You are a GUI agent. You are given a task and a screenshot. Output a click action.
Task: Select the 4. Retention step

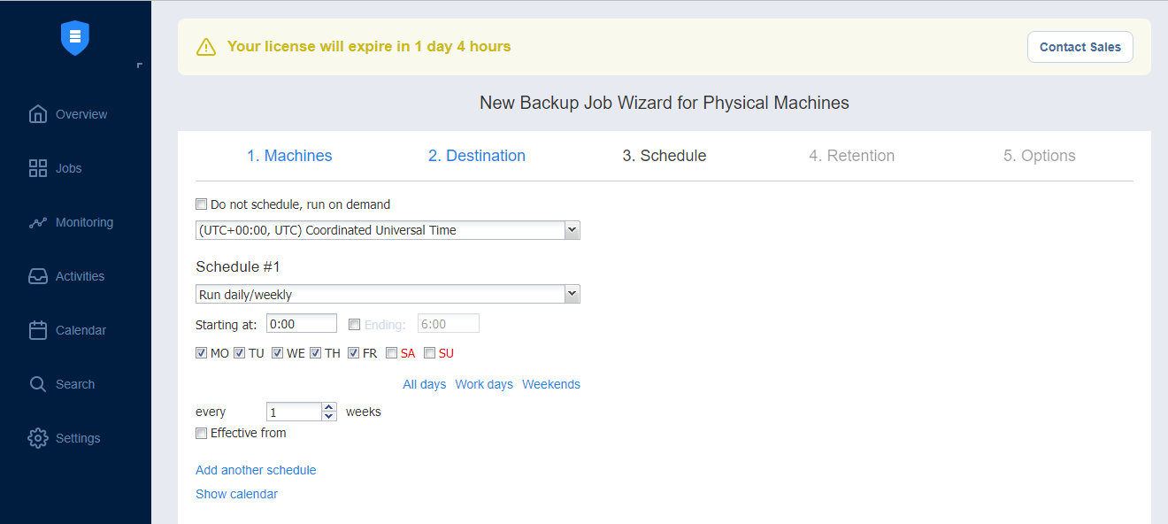pyautogui.click(x=852, y=156)
